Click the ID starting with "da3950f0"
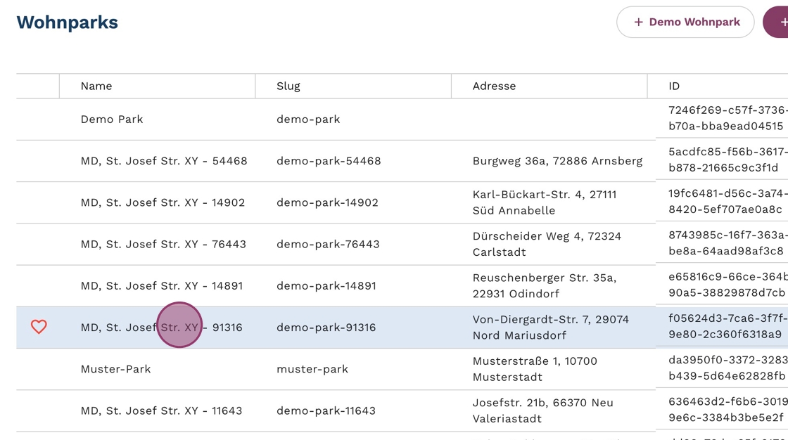The width and height of the screenshot is (788, 440). pos(728,368)
